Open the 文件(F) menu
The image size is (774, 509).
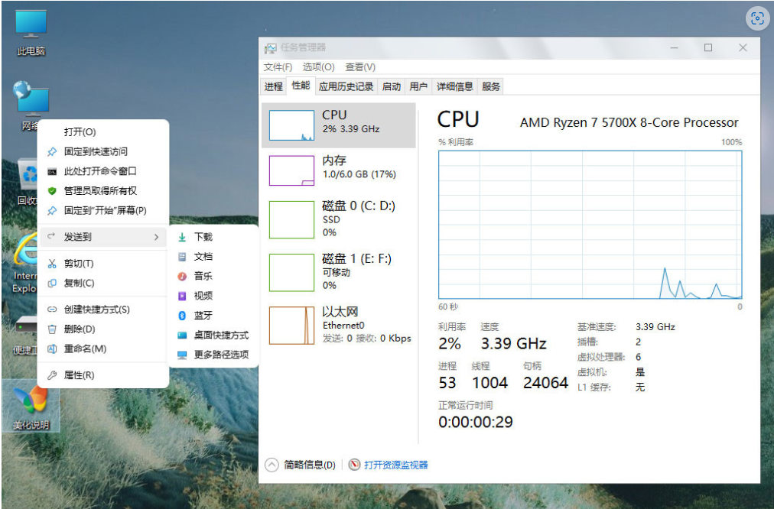point(278,67)
